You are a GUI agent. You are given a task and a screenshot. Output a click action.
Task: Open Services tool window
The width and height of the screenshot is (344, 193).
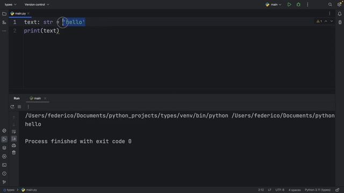[4, 157]
